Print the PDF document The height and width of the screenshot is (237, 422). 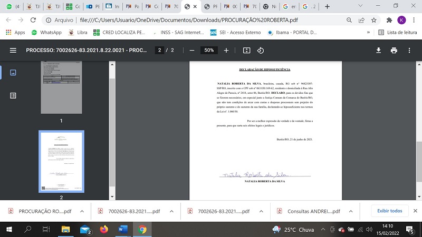point(394,50)
